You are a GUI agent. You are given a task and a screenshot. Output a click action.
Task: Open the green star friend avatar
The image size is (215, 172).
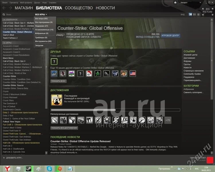(98, 74)
